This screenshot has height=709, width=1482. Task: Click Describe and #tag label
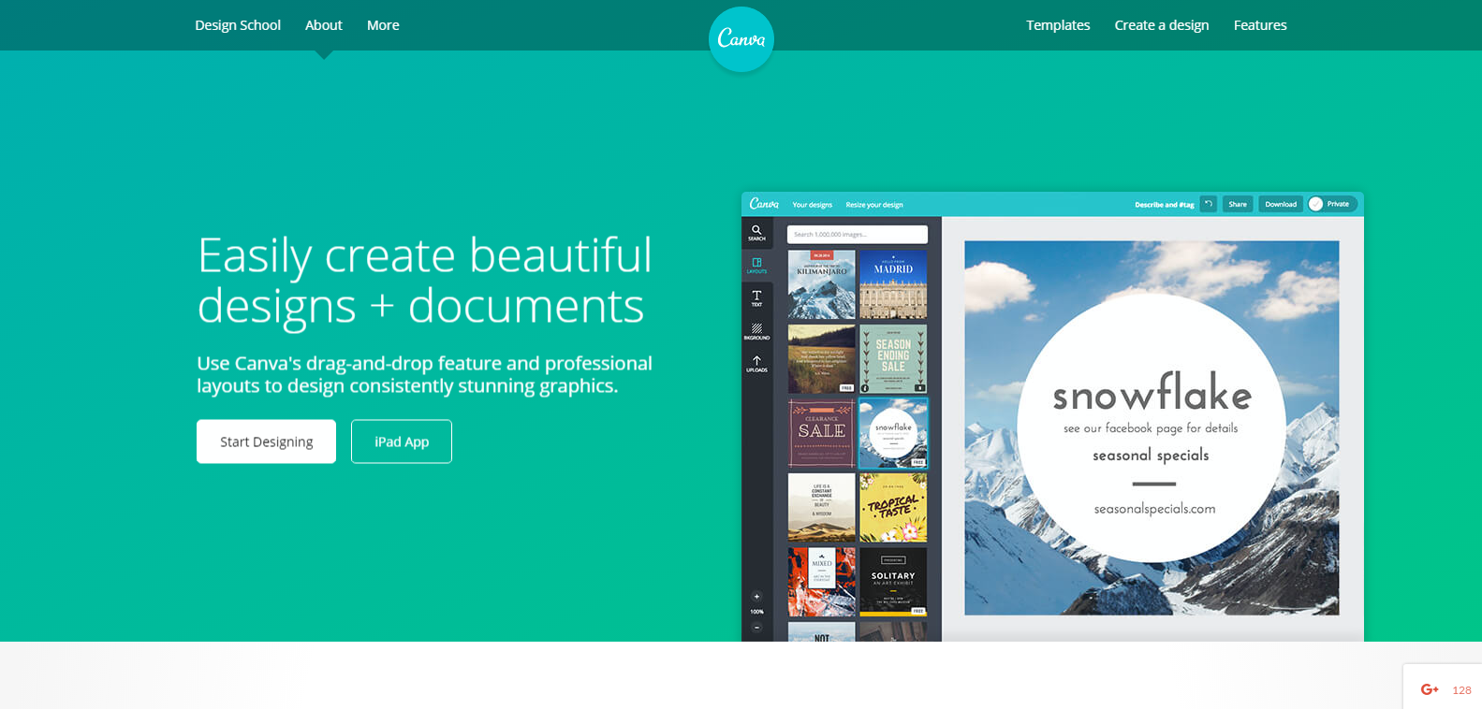(x=1165, y=205)
